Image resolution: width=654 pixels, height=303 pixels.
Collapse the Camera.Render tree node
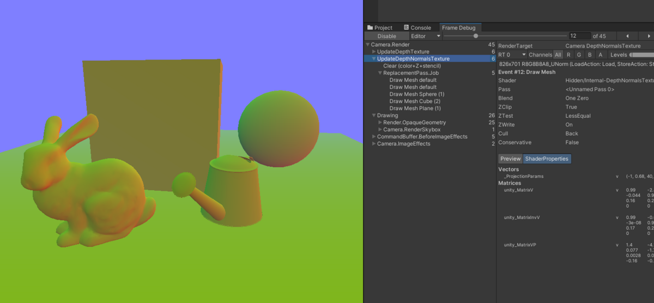pos(368,45)
